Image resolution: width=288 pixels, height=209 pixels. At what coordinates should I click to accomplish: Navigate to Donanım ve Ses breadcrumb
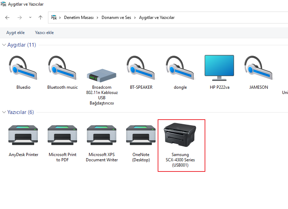tap(116, 18)
